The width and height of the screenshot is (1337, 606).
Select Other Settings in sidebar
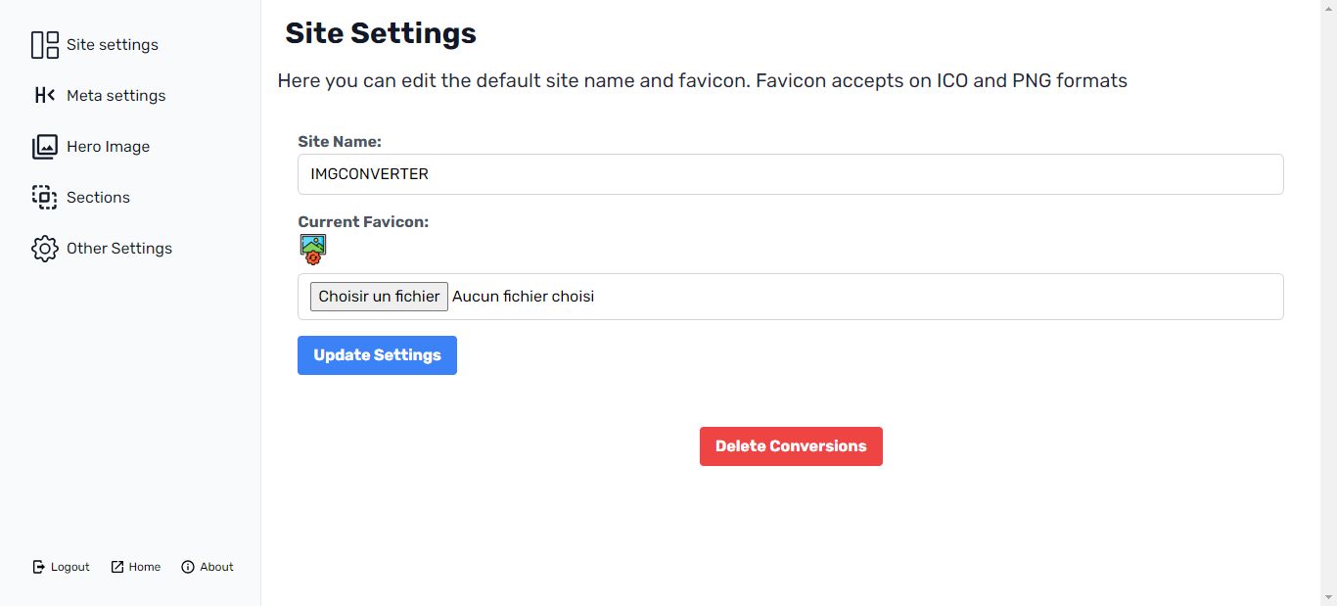119,249
